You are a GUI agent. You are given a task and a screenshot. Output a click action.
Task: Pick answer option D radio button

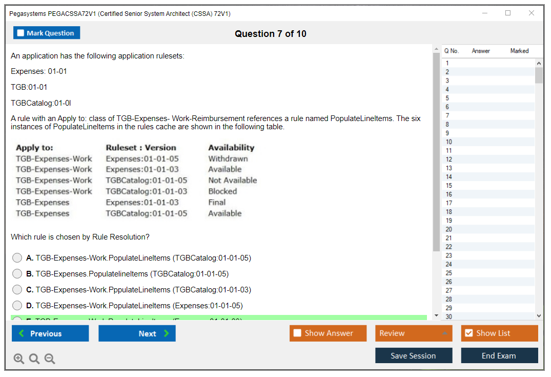pyautogui.click(x=17, y=306)
